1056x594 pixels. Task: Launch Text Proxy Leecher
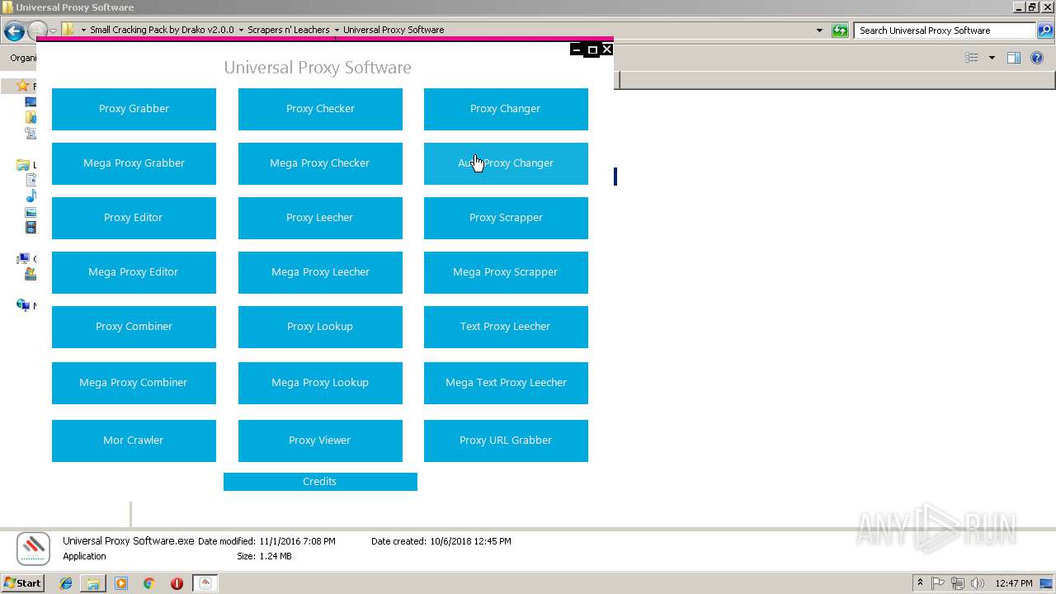[x=506, y=327]
